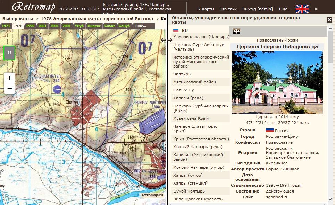Click Выход [admin] to log out
The width and height of the screenshot is (335, 205).
click(258, 9)
